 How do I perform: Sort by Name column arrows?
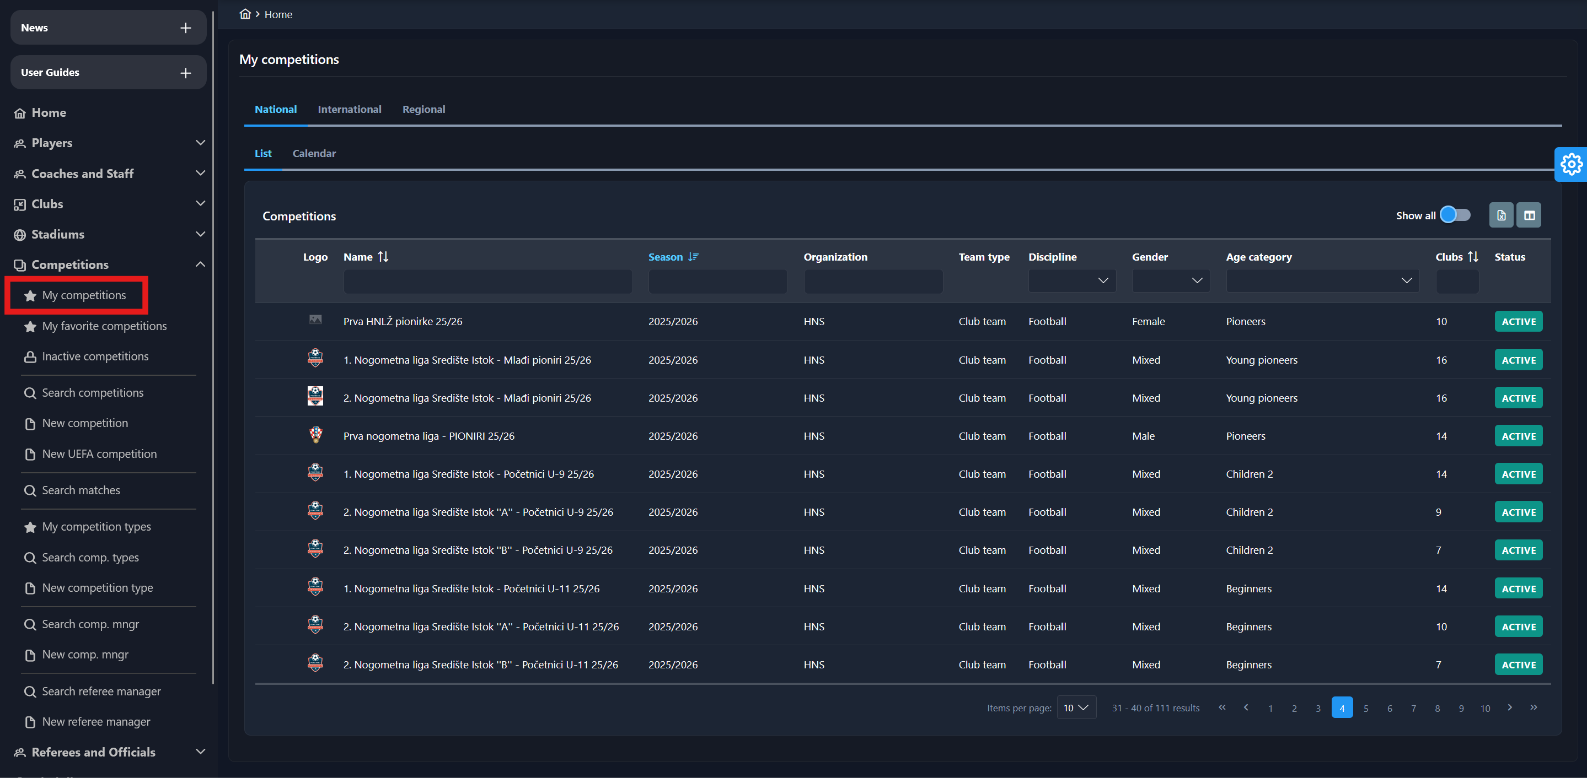[383, 257]
